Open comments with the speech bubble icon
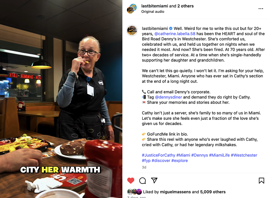 pyautogui.click(x=142, y=180)
